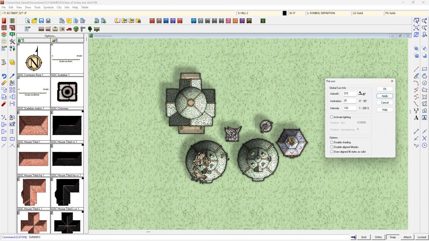The height and width of the screenshot is (241, 429).
Task: Open the City menu
Action: 59,7
